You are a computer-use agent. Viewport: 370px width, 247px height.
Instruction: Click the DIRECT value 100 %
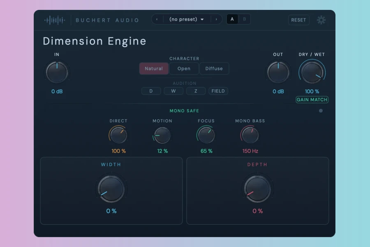[118, 151]
